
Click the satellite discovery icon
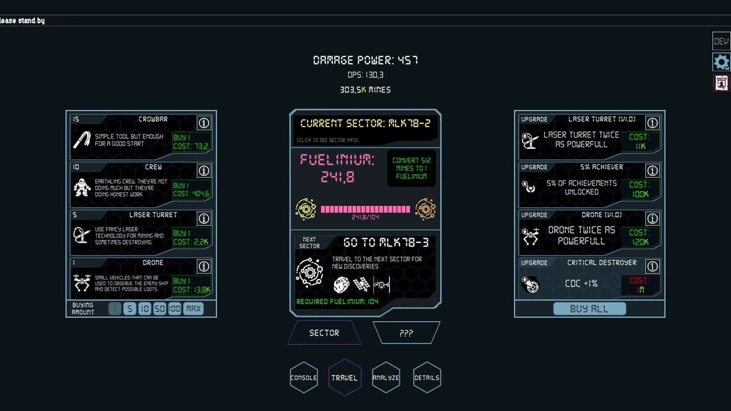pyautogui.click(x=361, y=285)
